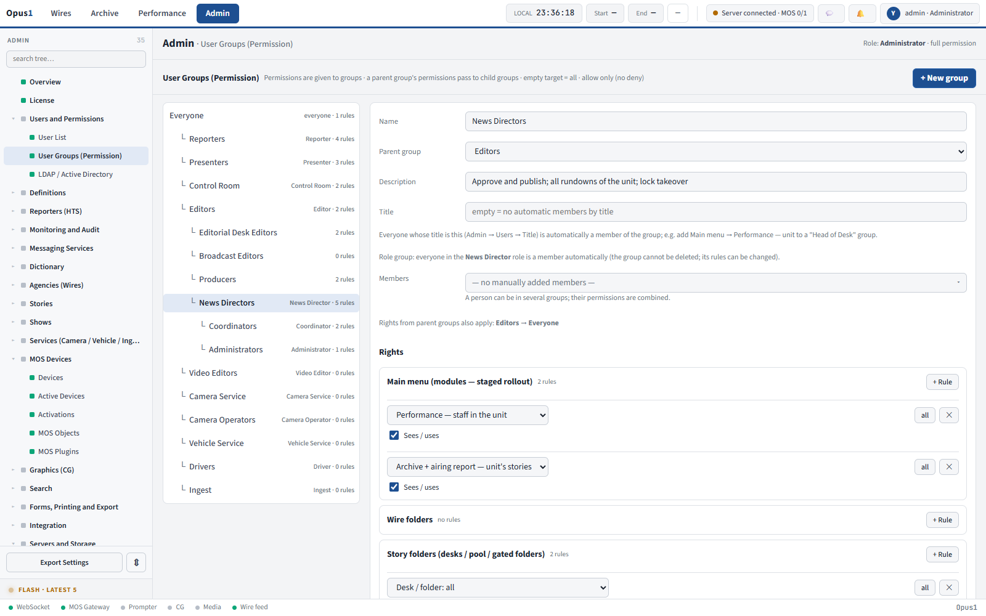Open the Archive + airing report dropdown
This screenshot has width=986, height=616.
[468, 467]
